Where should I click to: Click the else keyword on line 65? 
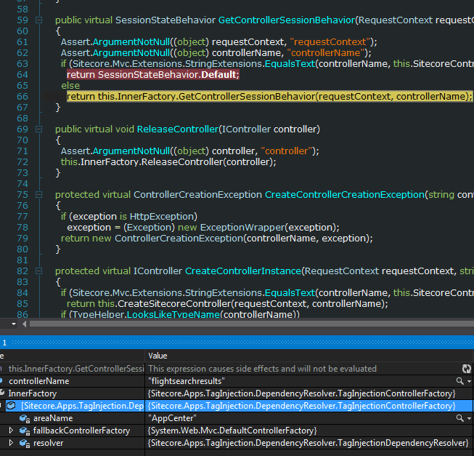coord(70,85)
